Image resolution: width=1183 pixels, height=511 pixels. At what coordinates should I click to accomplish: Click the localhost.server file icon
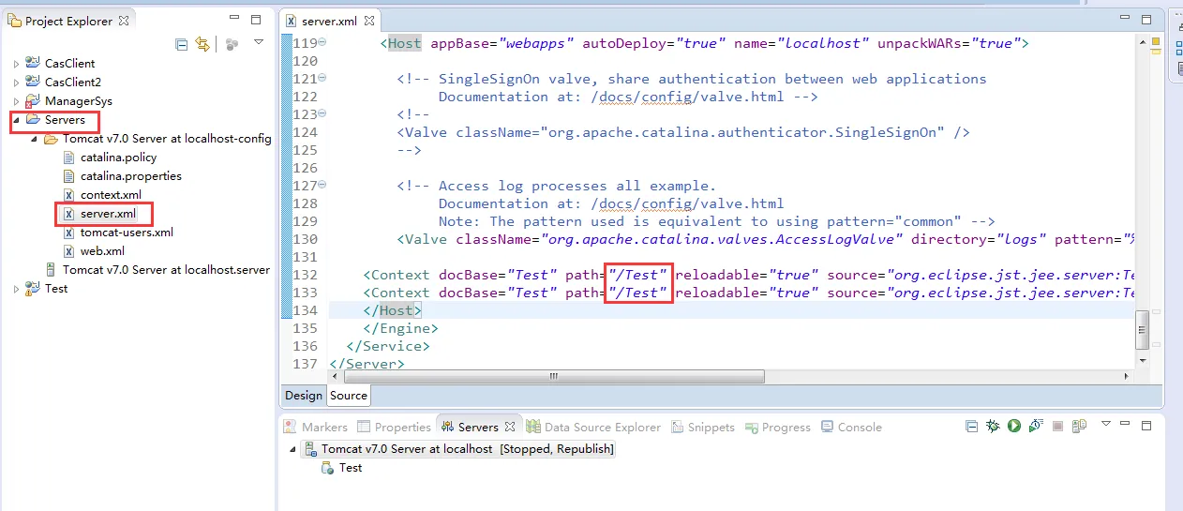tap(51, 270)
